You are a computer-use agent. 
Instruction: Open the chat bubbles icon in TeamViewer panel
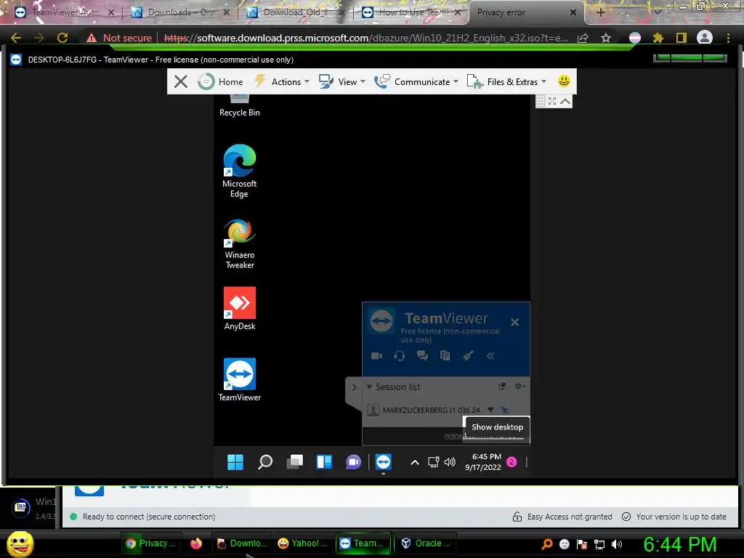(x=422, y=356)
